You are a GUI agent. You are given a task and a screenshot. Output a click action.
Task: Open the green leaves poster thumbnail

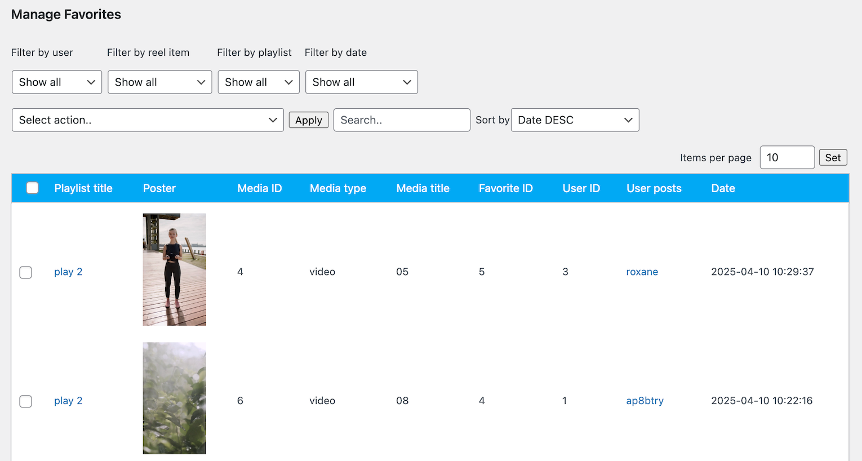[174, 398]
